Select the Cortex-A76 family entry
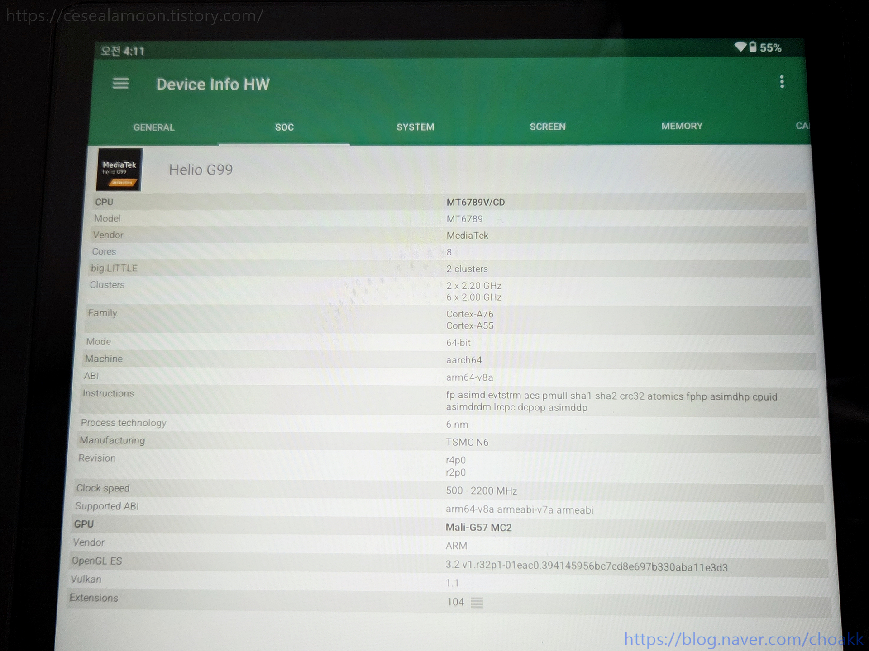The height and width of the screenshot is (651, 869). tap(470, 314)
